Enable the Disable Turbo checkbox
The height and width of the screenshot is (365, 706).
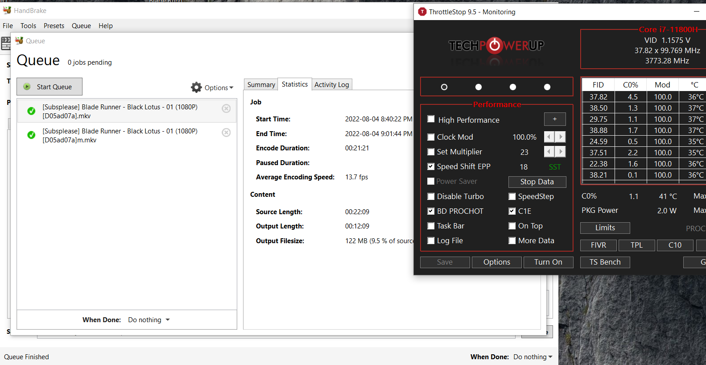[431, 196]
